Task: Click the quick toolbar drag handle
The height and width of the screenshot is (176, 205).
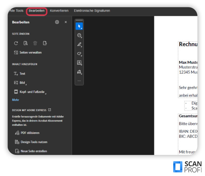Action: [x=79, y=20]
